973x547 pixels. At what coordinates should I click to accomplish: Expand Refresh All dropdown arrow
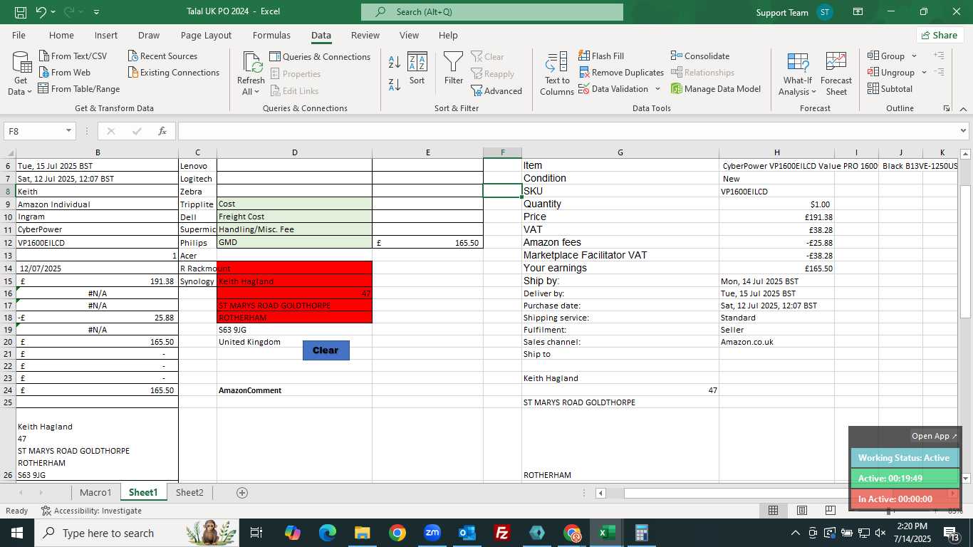(x=256, y=92)
